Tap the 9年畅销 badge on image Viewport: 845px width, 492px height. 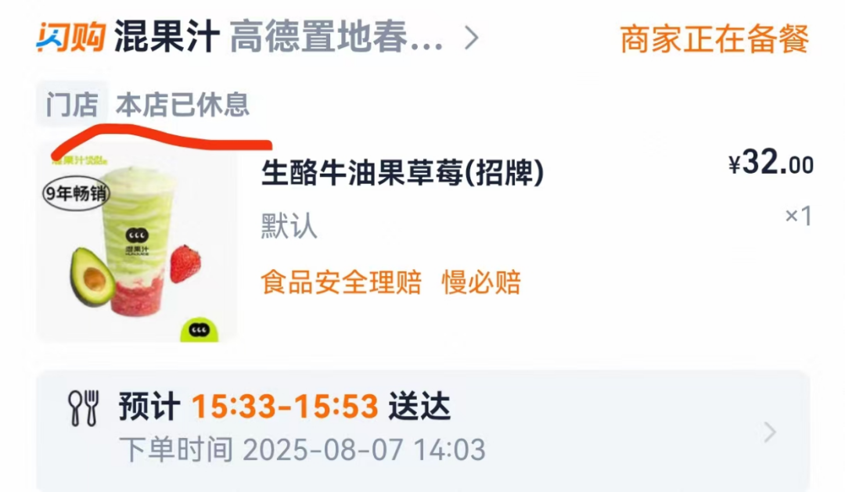pos(77,193)
